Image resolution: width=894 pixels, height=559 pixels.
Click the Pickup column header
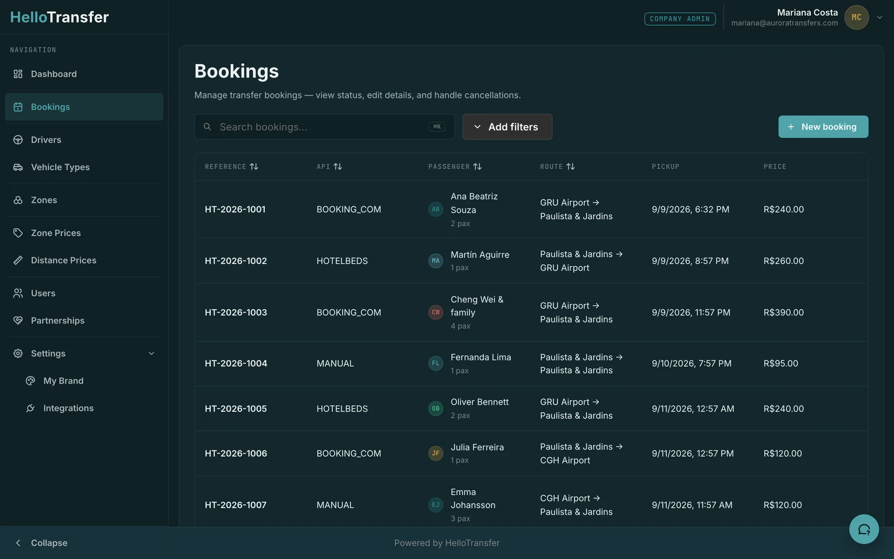coord(665,167)
